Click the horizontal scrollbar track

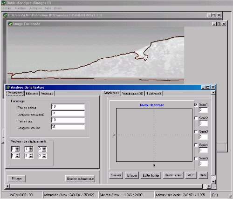pos(106,186)
